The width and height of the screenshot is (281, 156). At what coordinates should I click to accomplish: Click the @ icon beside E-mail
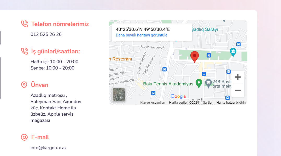[x=24, y=137]
